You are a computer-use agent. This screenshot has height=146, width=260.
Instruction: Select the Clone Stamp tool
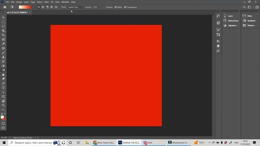click(3, 57)
